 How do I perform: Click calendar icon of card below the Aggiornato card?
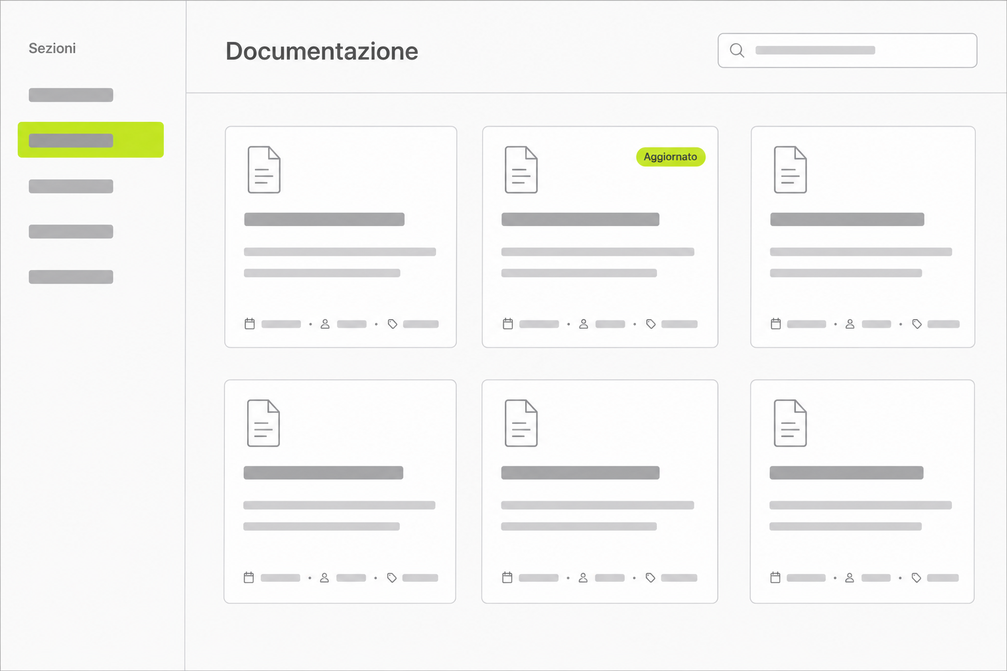(x=507, y=577)
